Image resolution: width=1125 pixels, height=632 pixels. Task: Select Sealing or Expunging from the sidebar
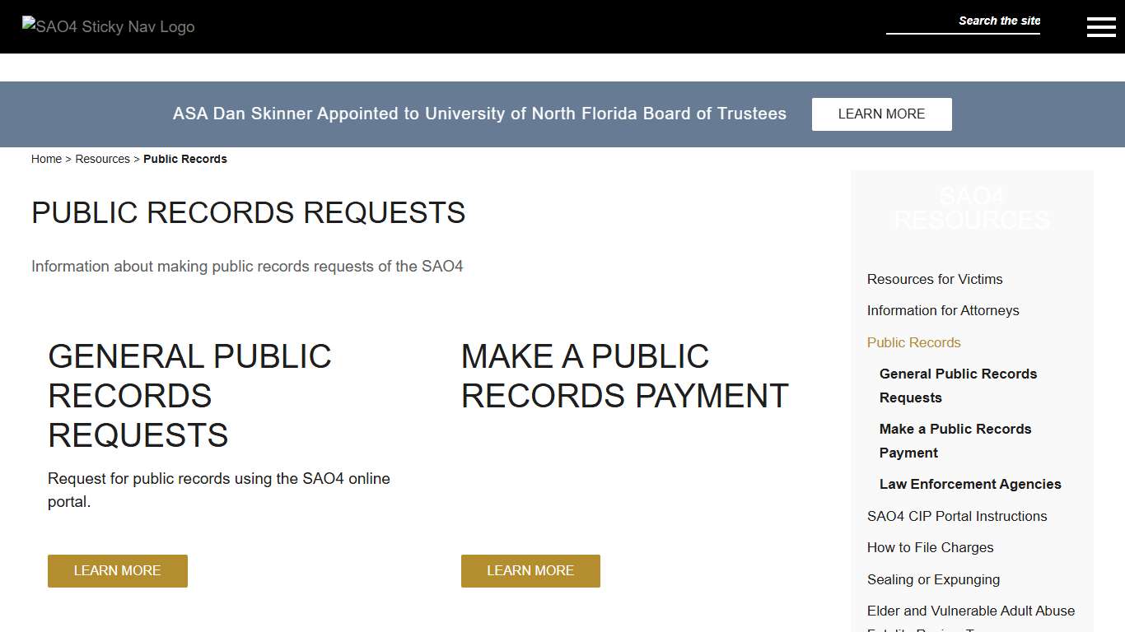point(933,579)
